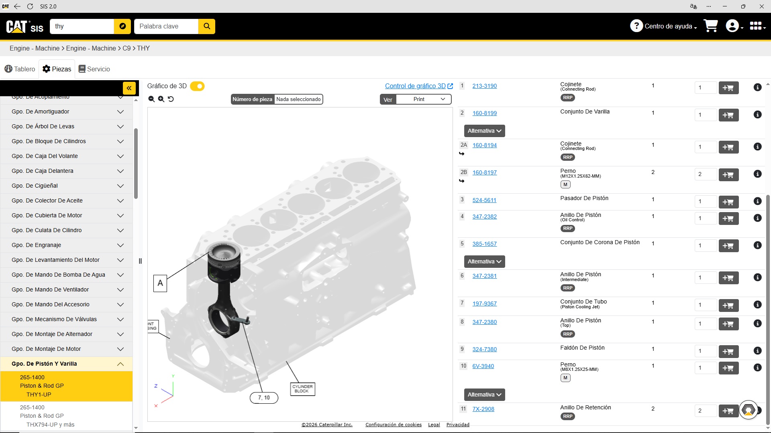Edit quantity field for part 160-8197
This screenshot has width=771, height=433.
(706, 174)
